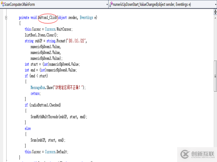Click the 'if (end < start)' condition
This screenshot has height=162, width=217.
pos(36,76)
